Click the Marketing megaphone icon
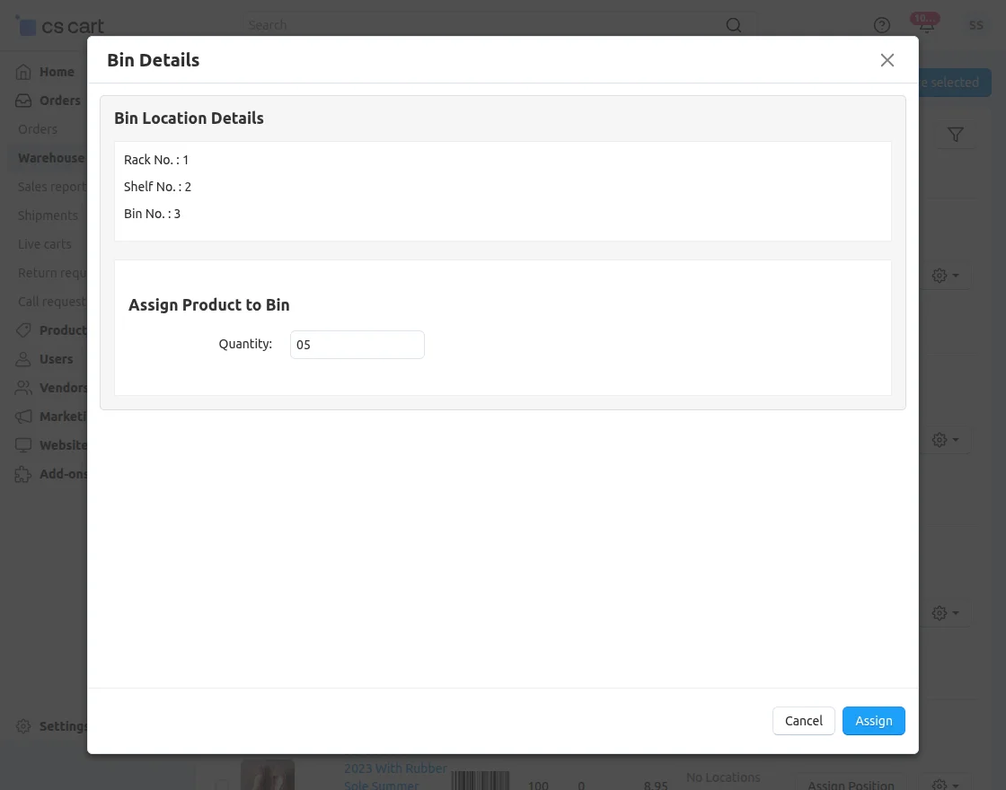 pyautogui.click(x=23, y=417)
